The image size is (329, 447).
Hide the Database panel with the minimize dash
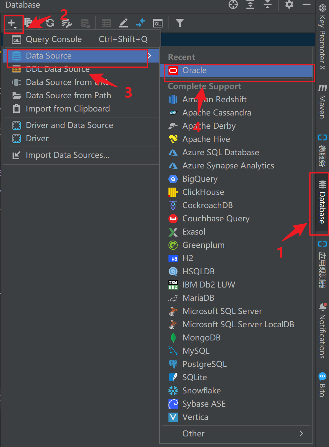pos(307,5)
